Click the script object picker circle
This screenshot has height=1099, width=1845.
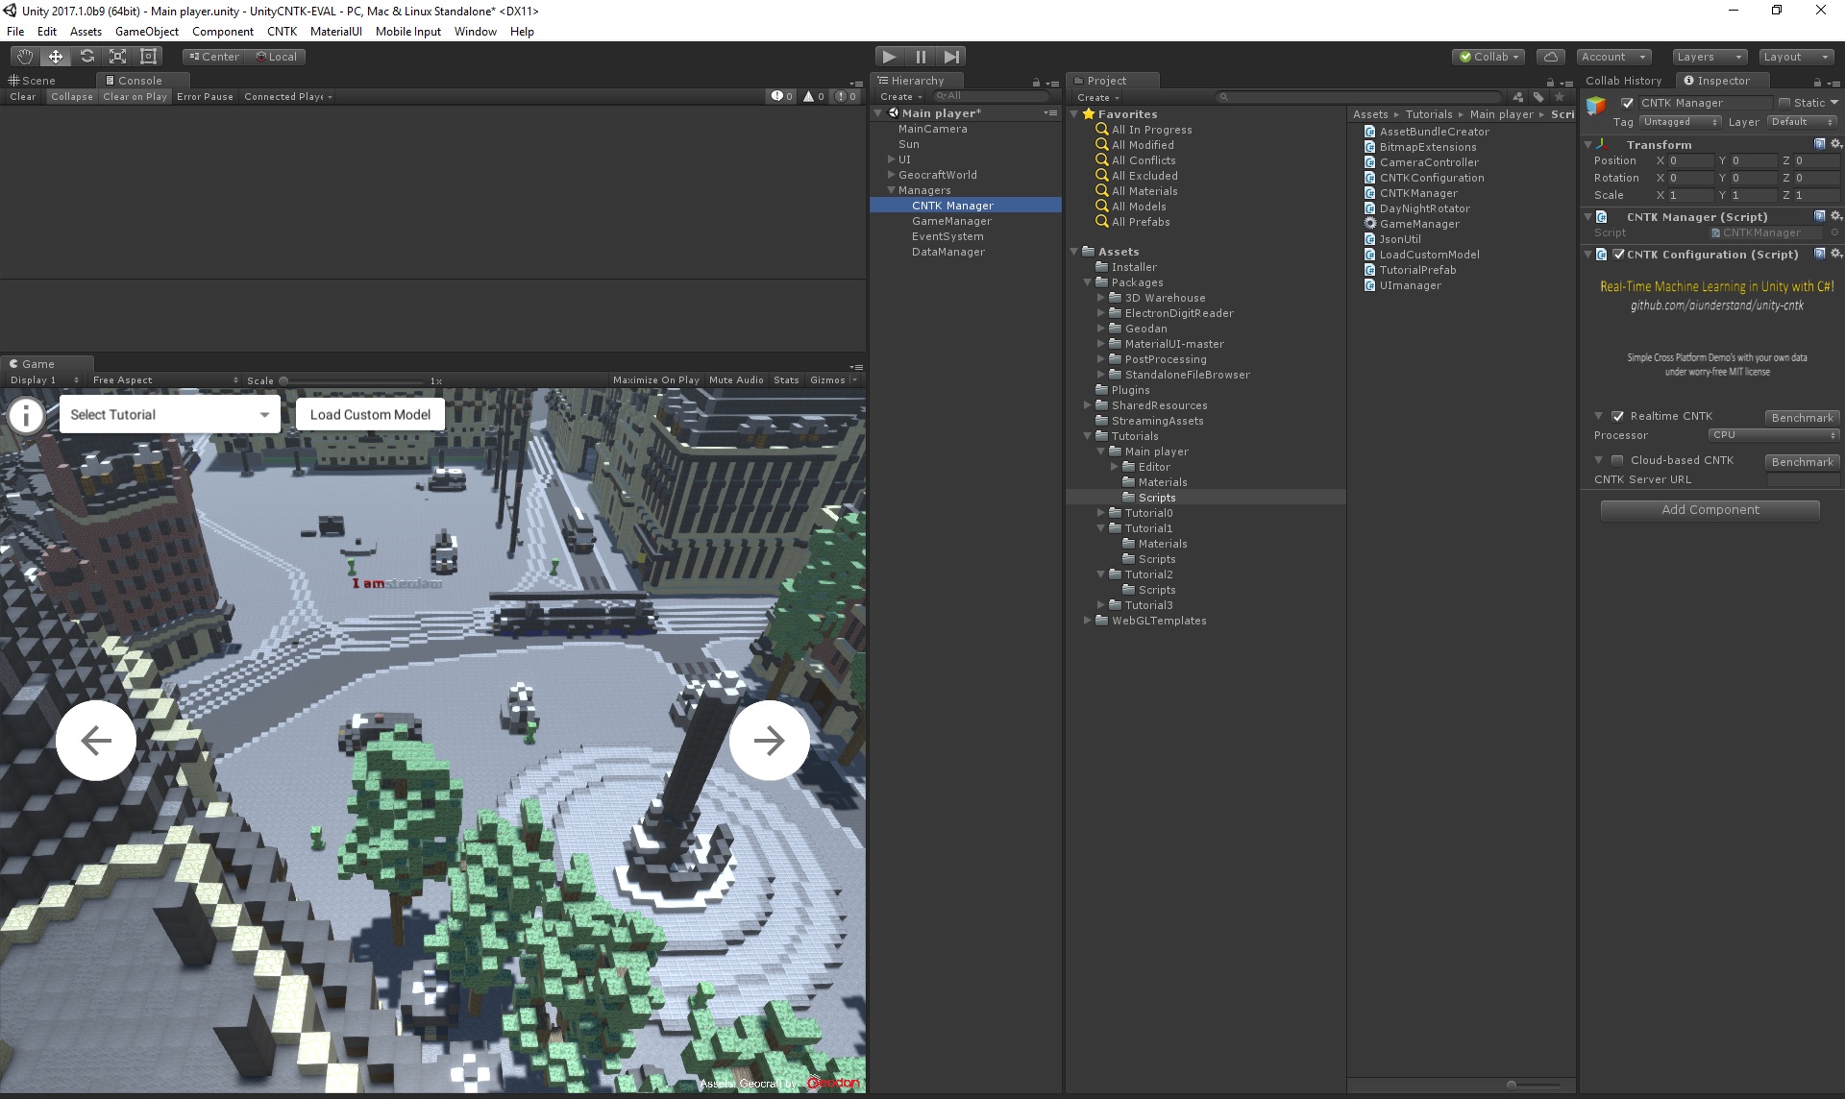pos(1834,232)
